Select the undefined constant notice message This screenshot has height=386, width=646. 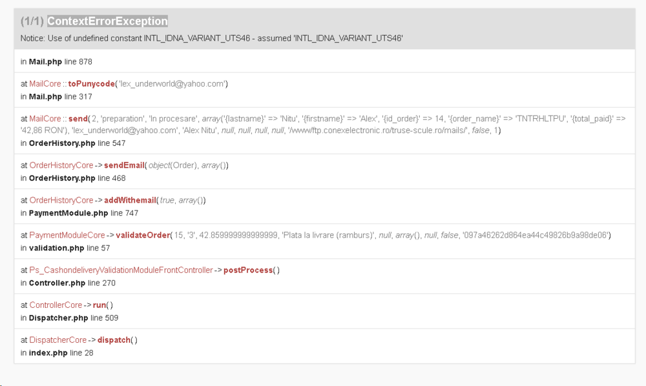tap(211, 38)
